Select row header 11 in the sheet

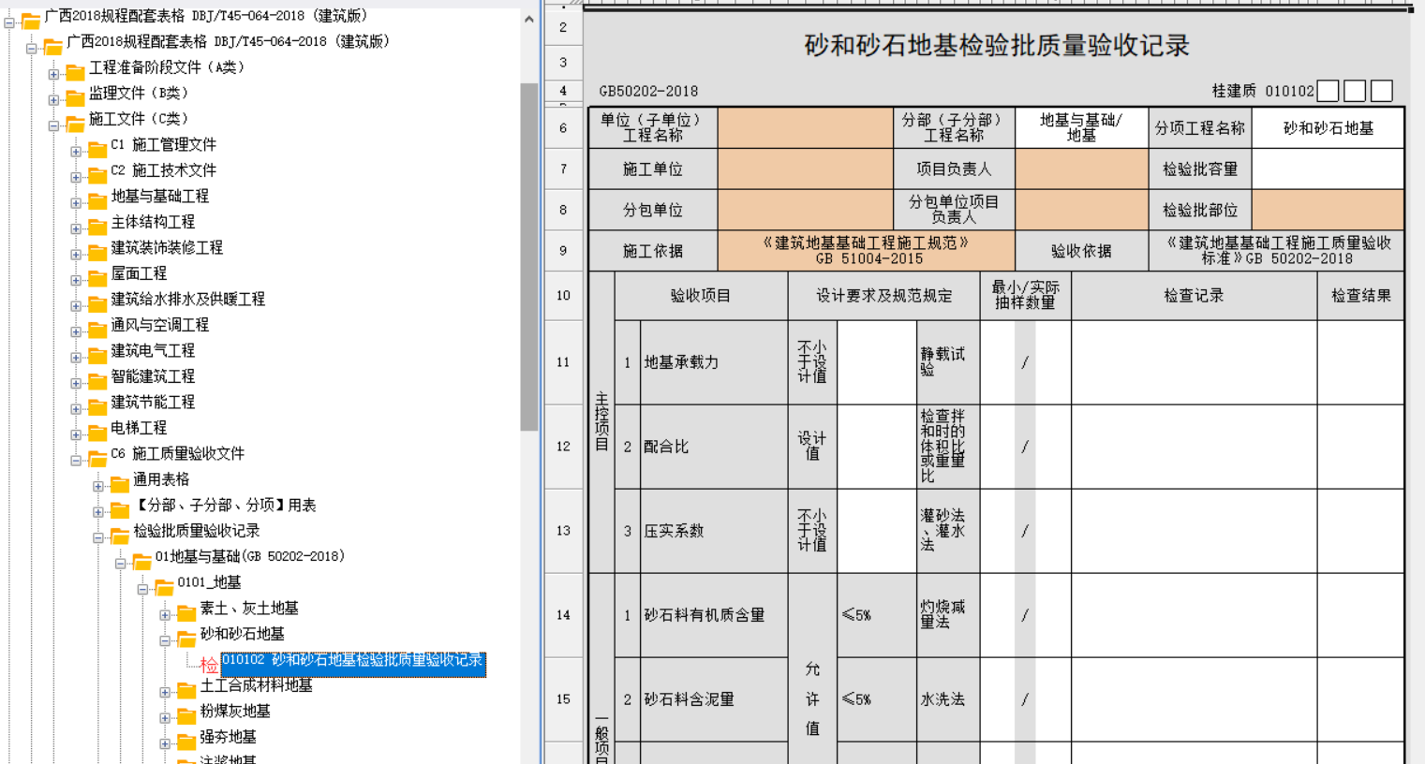click(x=563, y=362)
